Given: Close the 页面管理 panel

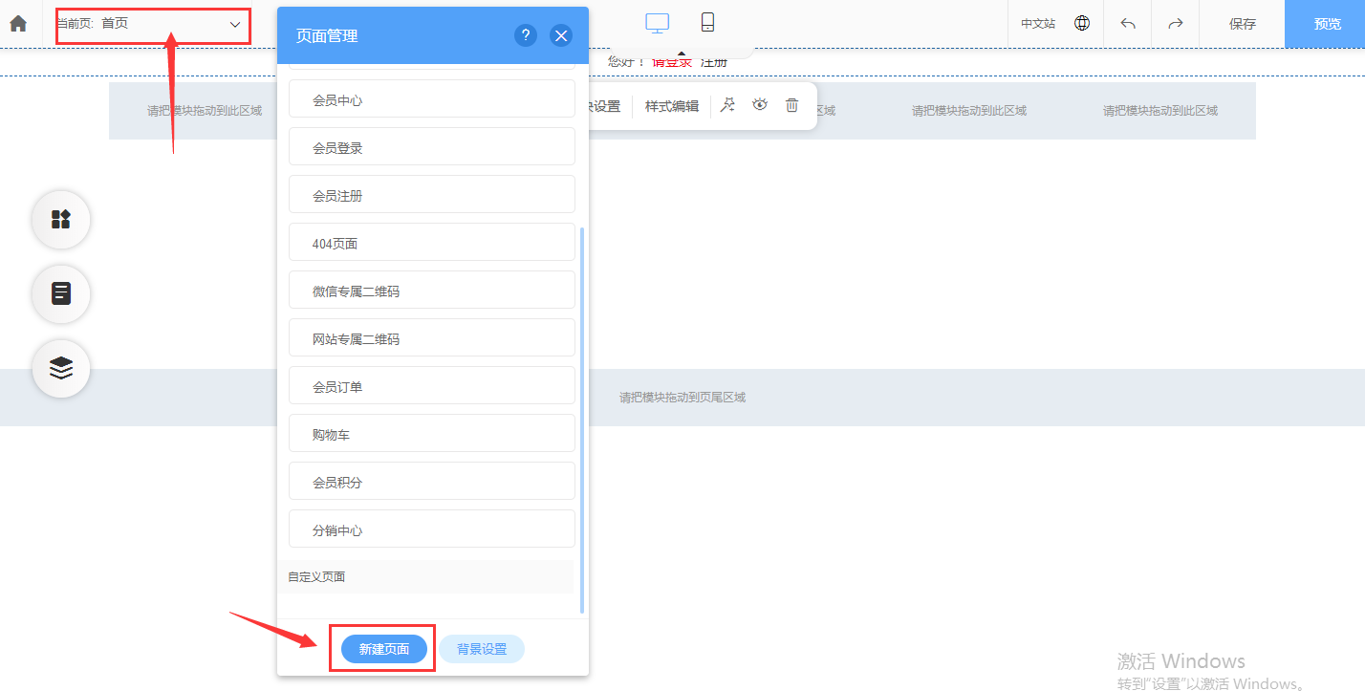Looking at the screenshot, I should coord(561,35).
